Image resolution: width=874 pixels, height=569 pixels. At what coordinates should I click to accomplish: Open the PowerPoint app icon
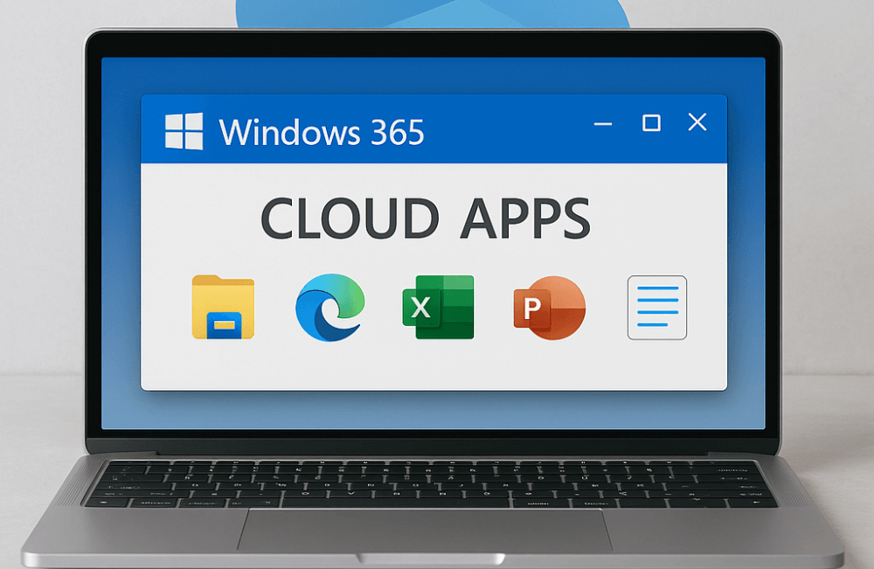(x=550, y=308)
